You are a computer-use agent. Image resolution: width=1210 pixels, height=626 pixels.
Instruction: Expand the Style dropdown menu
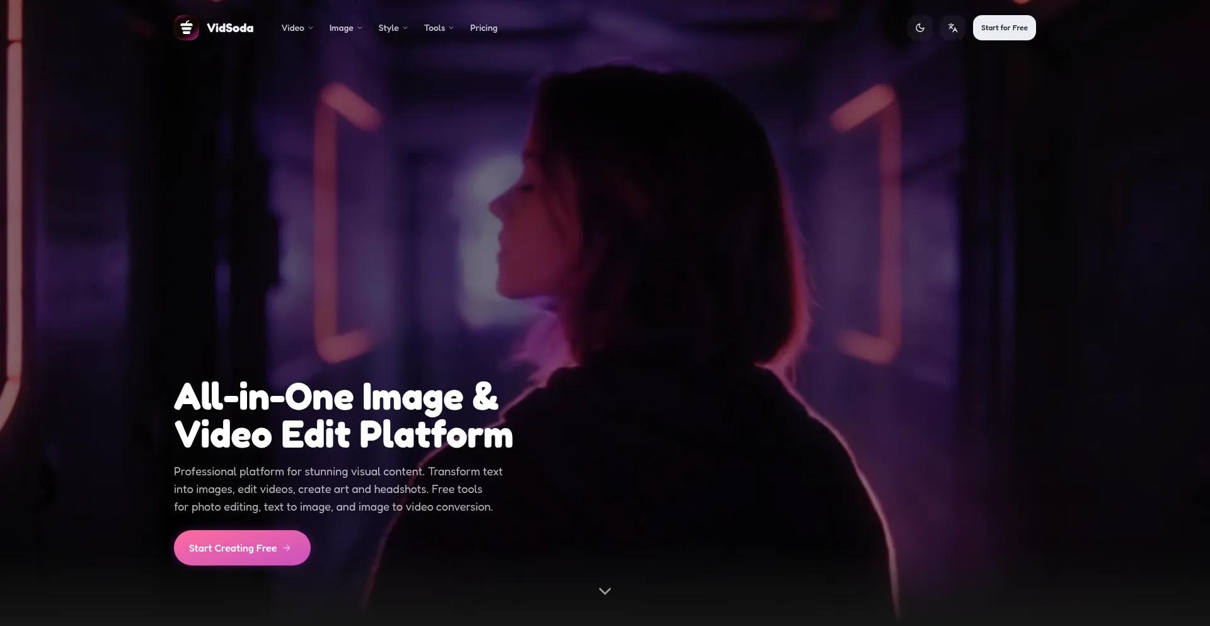coord(393,28)
